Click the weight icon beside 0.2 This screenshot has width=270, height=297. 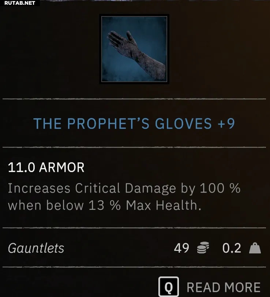click(255, 248)
